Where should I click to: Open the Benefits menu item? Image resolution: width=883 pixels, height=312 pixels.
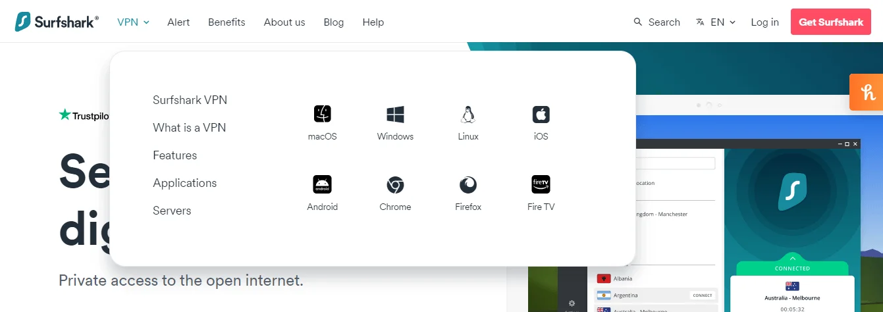227,22
